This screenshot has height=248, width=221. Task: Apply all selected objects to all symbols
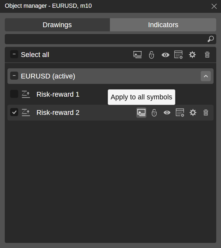tap(137, 55)
